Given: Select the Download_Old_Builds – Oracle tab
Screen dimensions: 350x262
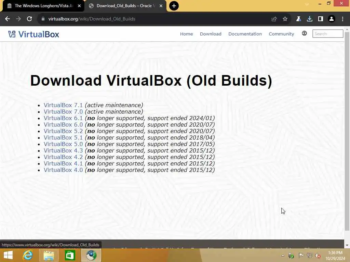Looking at the screenshot, I should click(125, 6).
